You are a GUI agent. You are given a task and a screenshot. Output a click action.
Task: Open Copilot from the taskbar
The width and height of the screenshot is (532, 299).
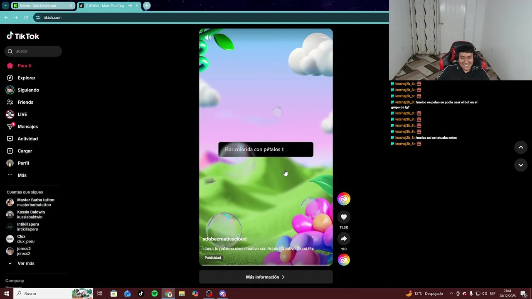click(x=195, y=294)
